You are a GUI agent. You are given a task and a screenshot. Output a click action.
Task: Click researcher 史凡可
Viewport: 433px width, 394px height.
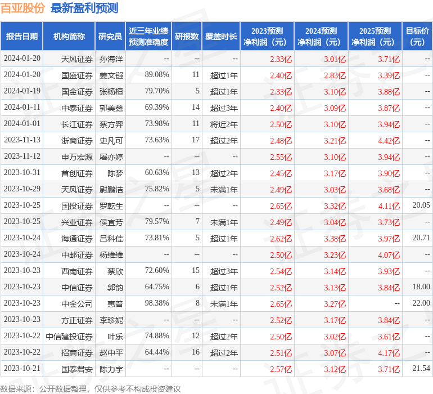click(111, 141)
